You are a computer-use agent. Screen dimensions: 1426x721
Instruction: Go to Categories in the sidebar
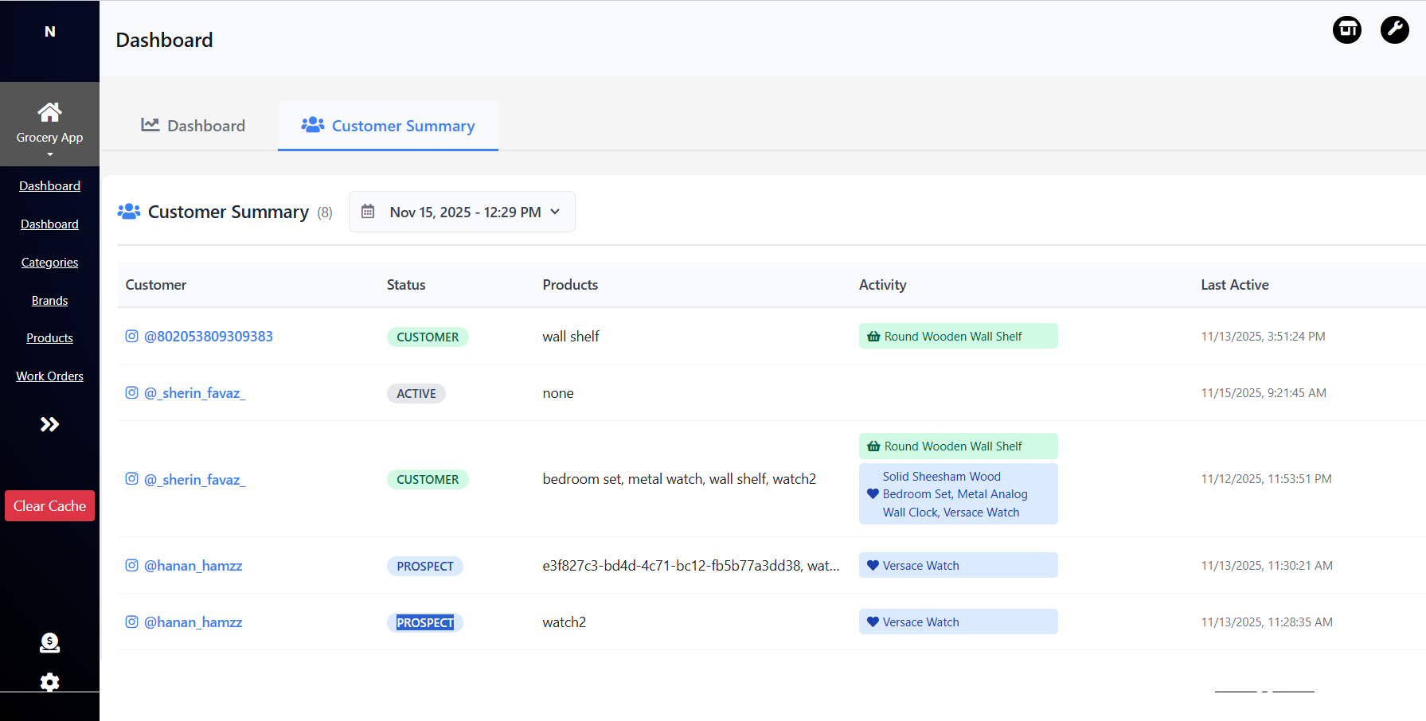coord(49,263)
